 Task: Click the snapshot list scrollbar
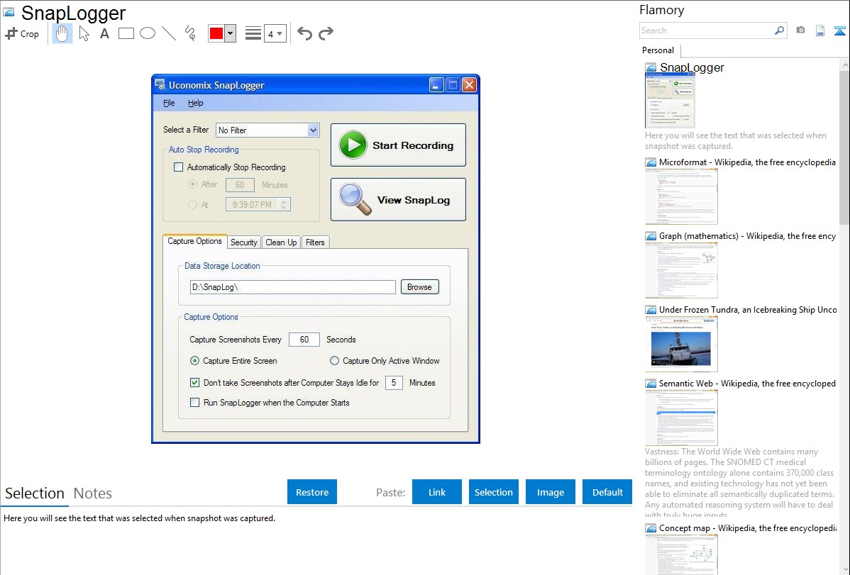point(844,146)
